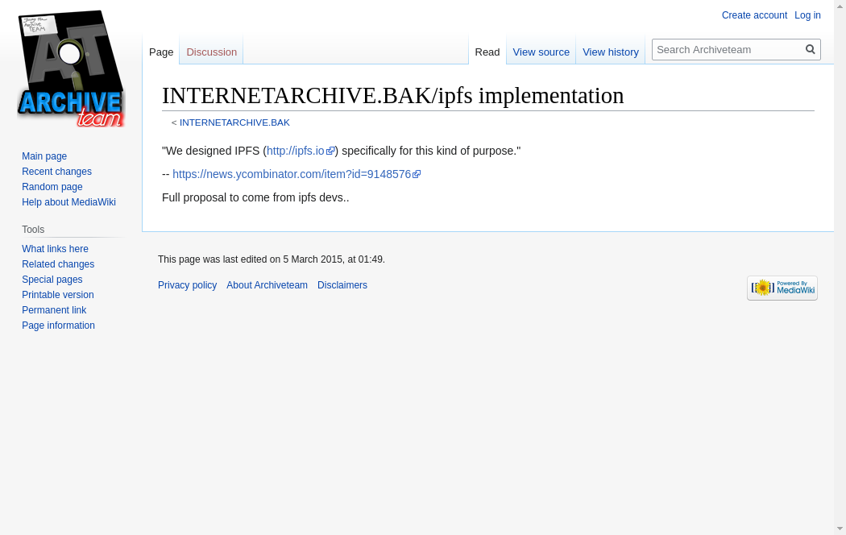
Task: Select the Read tab
Action: pyautogui.click(x=487, y=52)
